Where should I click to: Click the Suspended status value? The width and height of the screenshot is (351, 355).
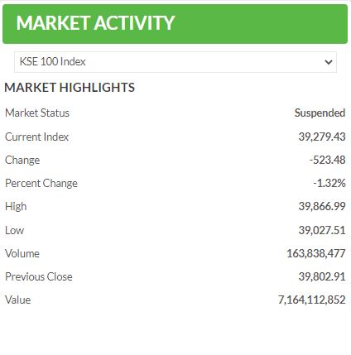tap(320, 113)
